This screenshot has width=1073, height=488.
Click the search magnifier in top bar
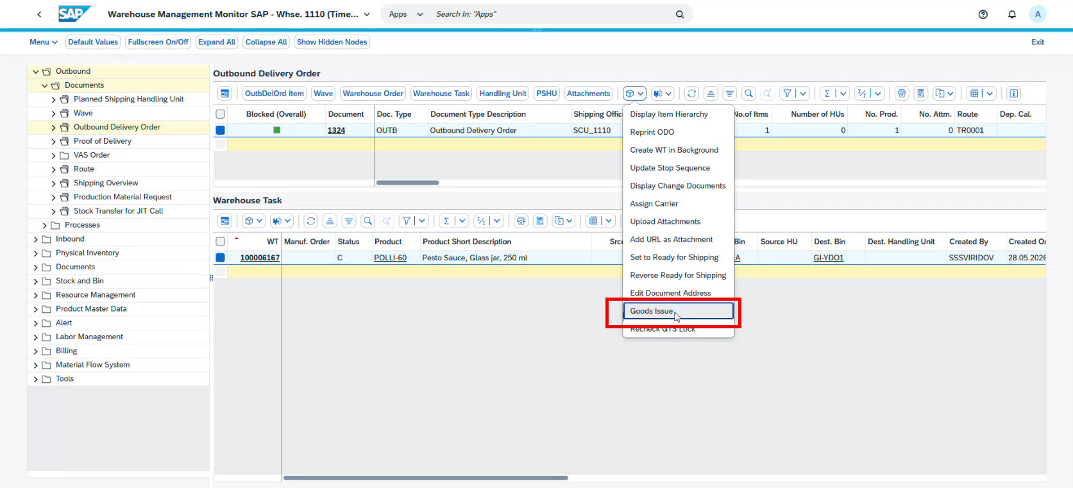pyautogui.click(x=680, y=14)
